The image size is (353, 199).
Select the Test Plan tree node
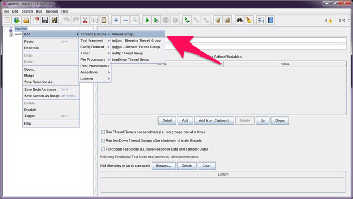[x=21, y=29]
